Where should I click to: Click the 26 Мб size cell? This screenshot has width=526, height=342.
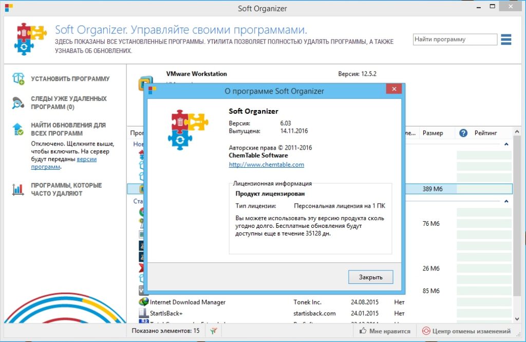click(x=431, y=268)
